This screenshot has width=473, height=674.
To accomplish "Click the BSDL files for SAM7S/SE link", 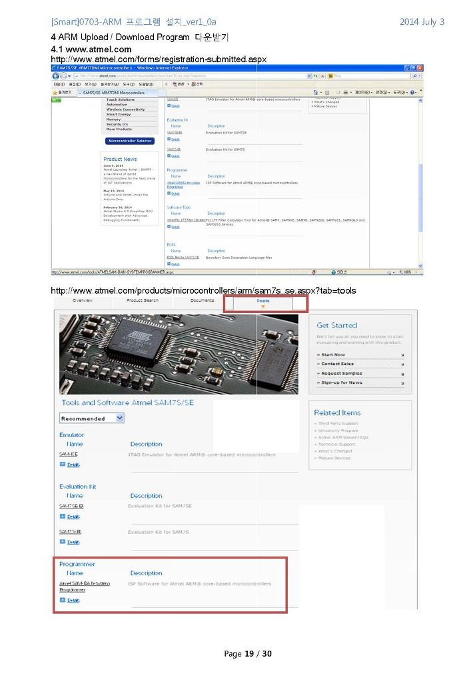I will (183, 258).
